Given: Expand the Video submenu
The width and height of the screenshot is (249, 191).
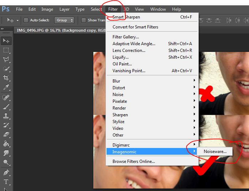Looking at the screenshot, I should pyautogui.click(x=152, y=128).
